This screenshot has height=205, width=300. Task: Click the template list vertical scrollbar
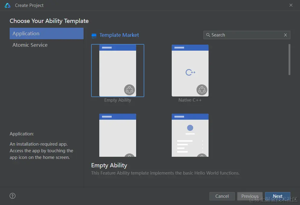pos(289,60)
